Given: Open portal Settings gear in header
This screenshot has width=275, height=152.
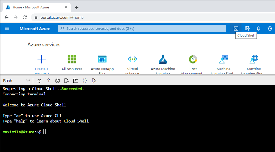Looking at the screenshot, I should (x=270, y=29).
